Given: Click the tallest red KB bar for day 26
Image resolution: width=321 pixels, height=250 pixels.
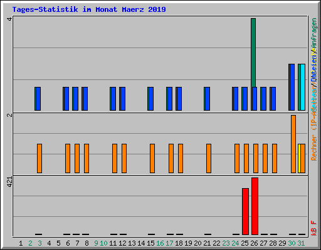Looking at the screenshot, I should pos(255,206).
